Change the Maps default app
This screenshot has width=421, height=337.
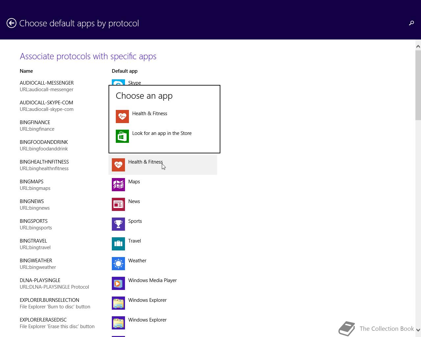point(163,185)
